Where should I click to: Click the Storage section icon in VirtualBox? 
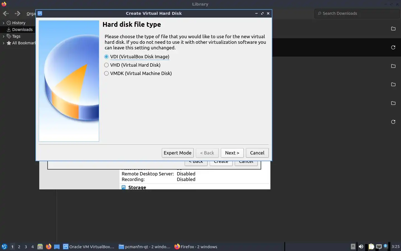[x=124, y=187]
